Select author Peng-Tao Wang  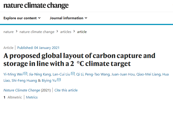[x=97, y=74]
